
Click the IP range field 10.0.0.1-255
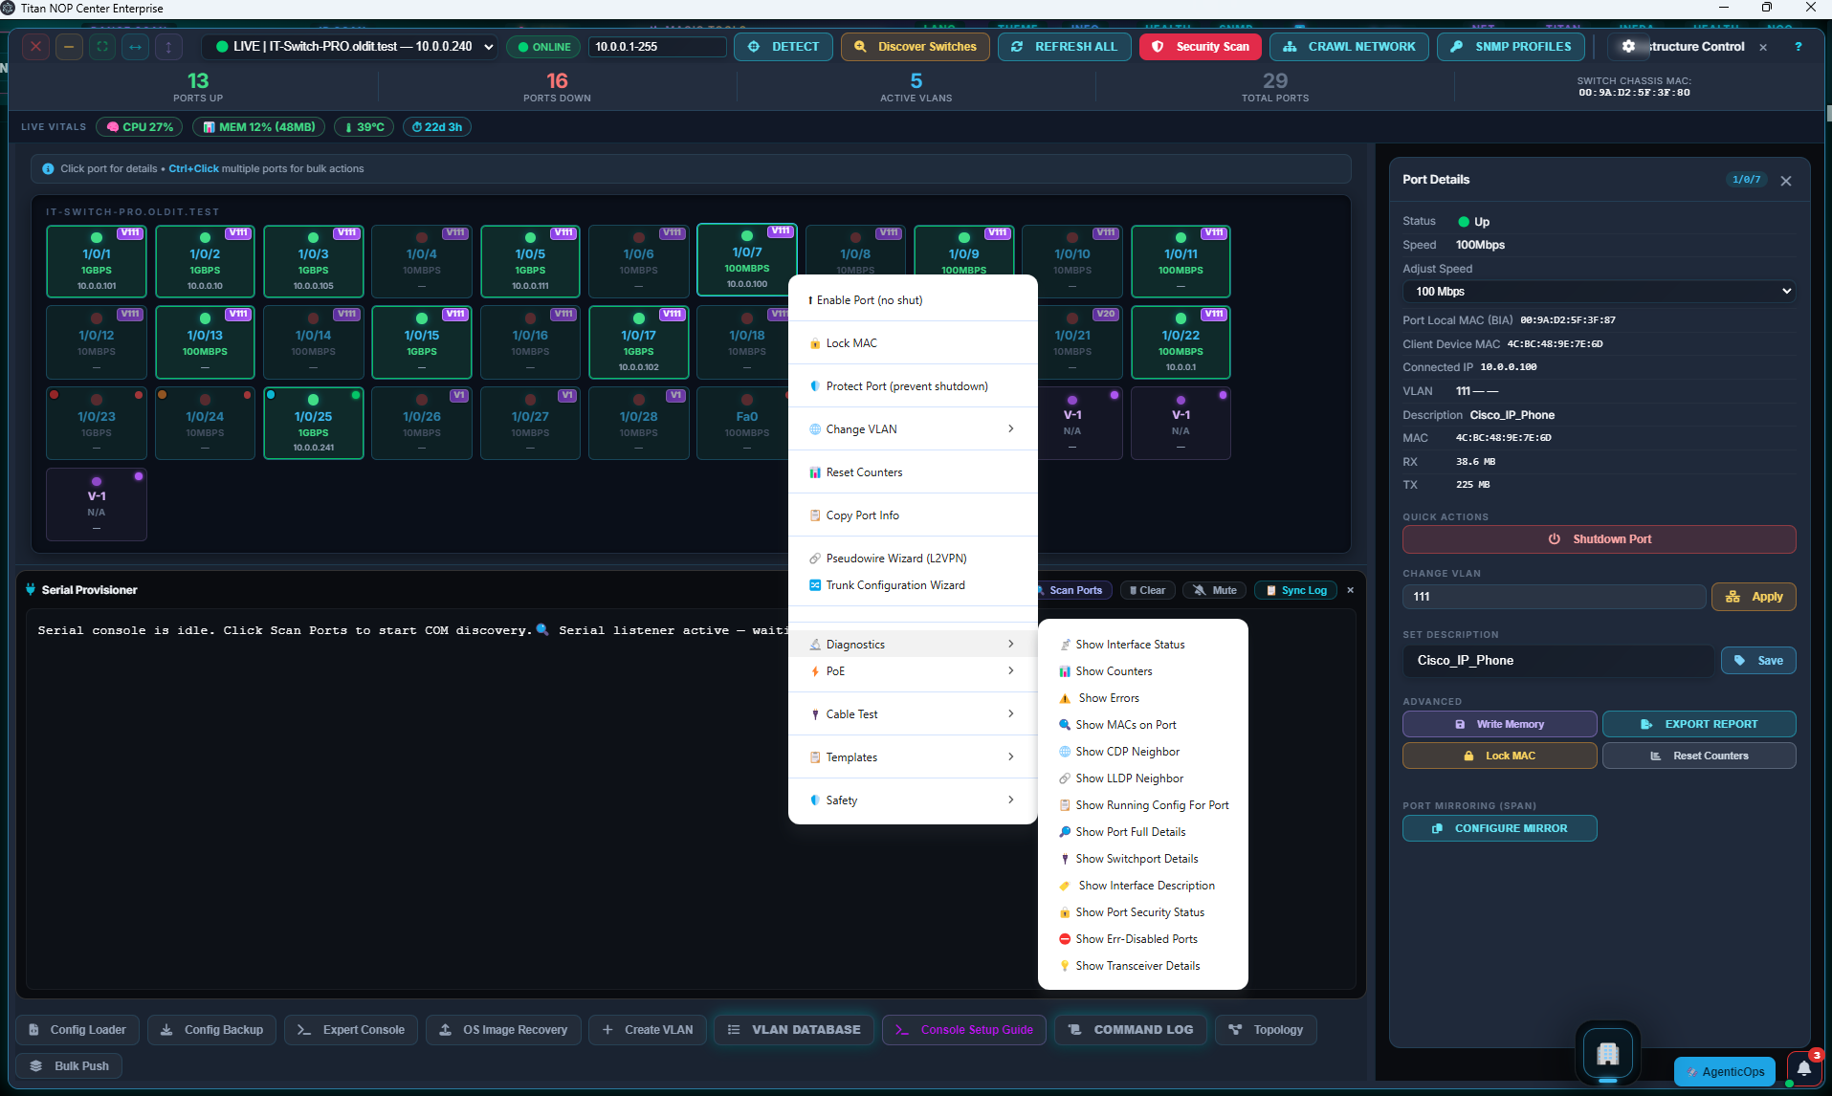(x=657, y=46)
